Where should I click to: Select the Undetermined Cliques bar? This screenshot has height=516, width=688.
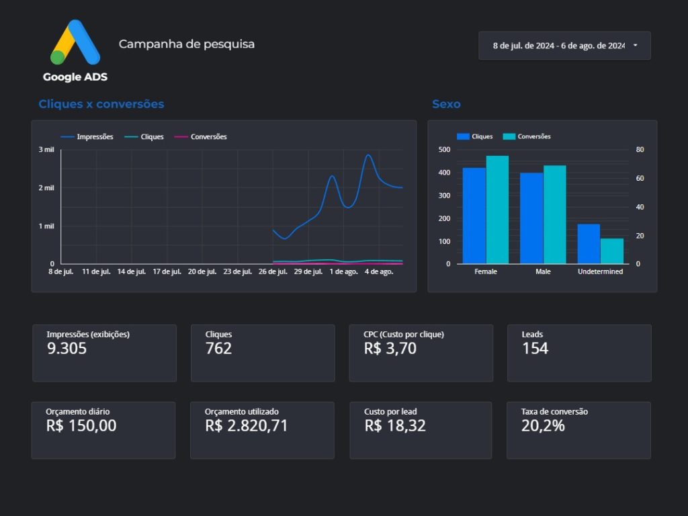tap(589, 243)
